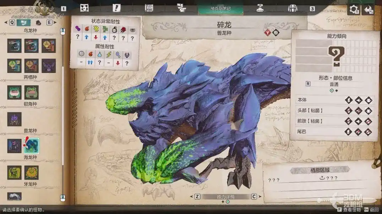Image resolution: width=382 pixels, height=214 pixels.
Task: Select the poison status icon under 状态异常耐性
Action: [77, 29]
